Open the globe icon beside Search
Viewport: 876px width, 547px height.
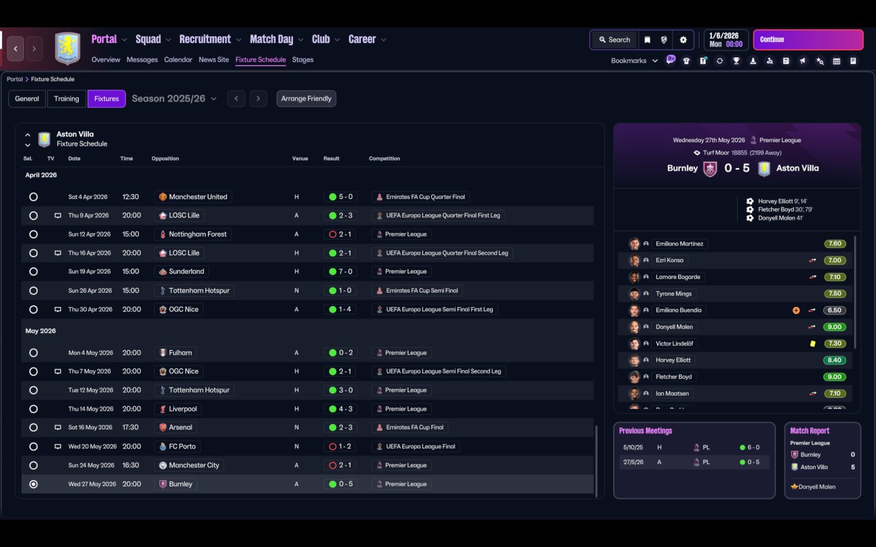click(664, 40)
